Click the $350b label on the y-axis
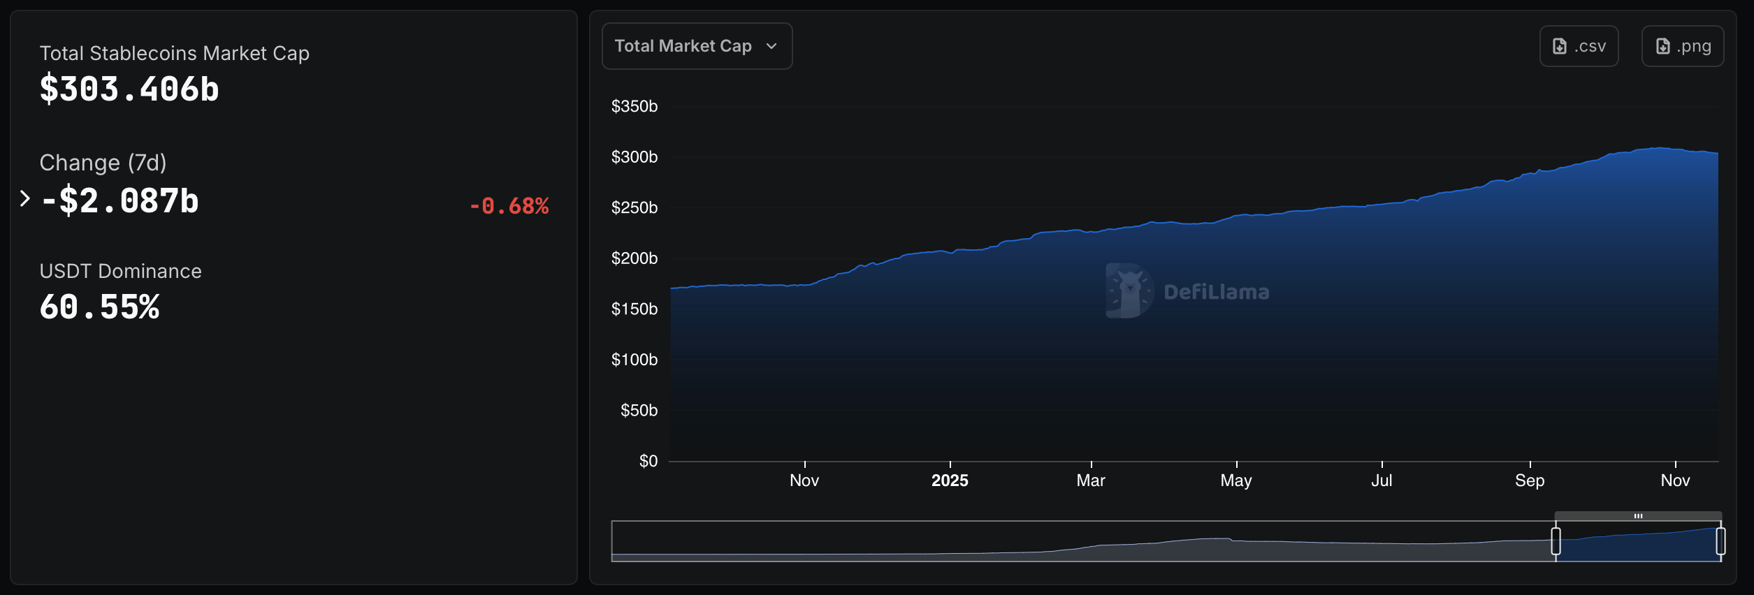This screenshot has height=595, width=1754. coord(634,106)
